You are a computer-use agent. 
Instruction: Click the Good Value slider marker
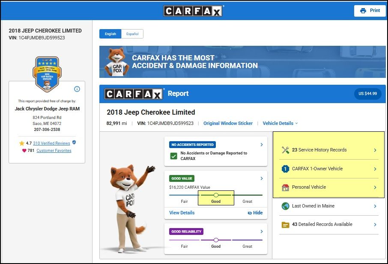pos(216,195)
